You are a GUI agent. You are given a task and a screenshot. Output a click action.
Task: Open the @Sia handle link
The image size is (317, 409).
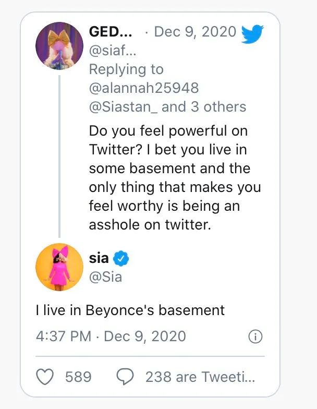pyautogui.click(x=105, y=276)
